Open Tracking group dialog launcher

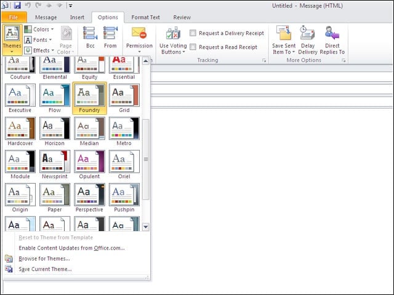tap(264, 60)
